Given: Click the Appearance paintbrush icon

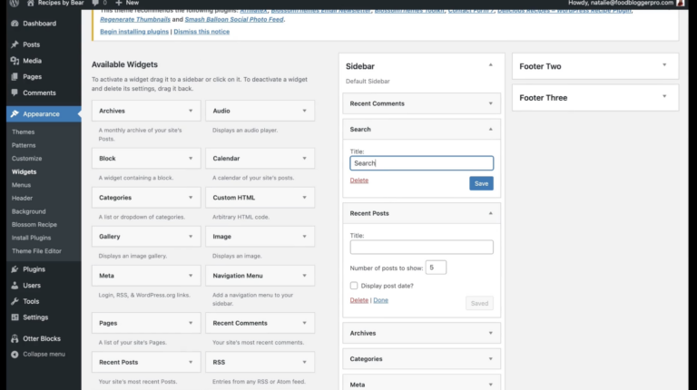Looking at the screenshot, I should (x=15, y=113).
